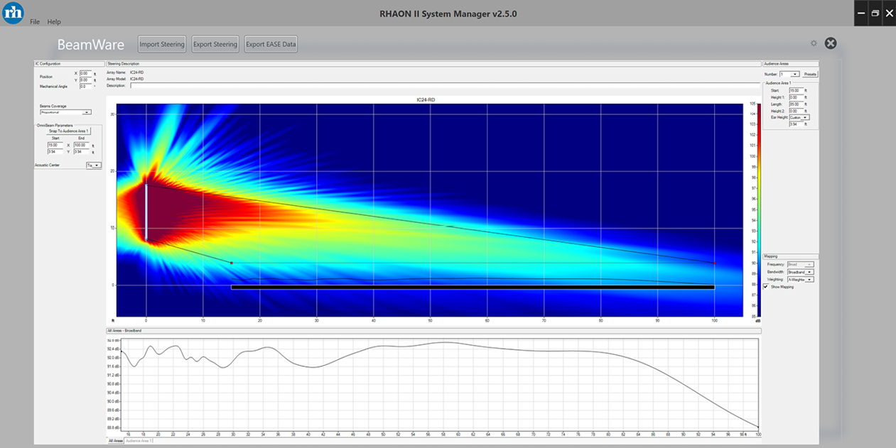Click the dB color scale bar

759,209
